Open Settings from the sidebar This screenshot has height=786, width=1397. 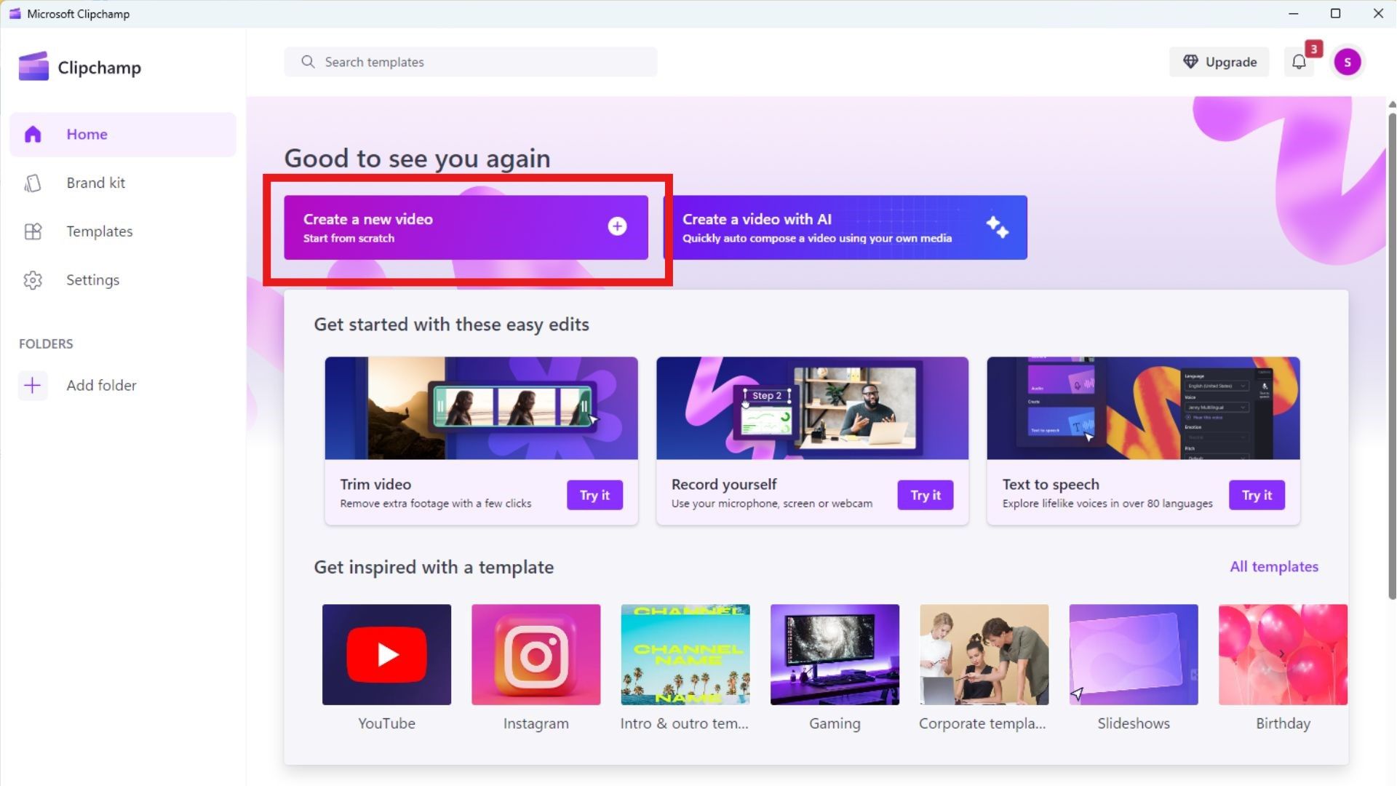[123, 280]
